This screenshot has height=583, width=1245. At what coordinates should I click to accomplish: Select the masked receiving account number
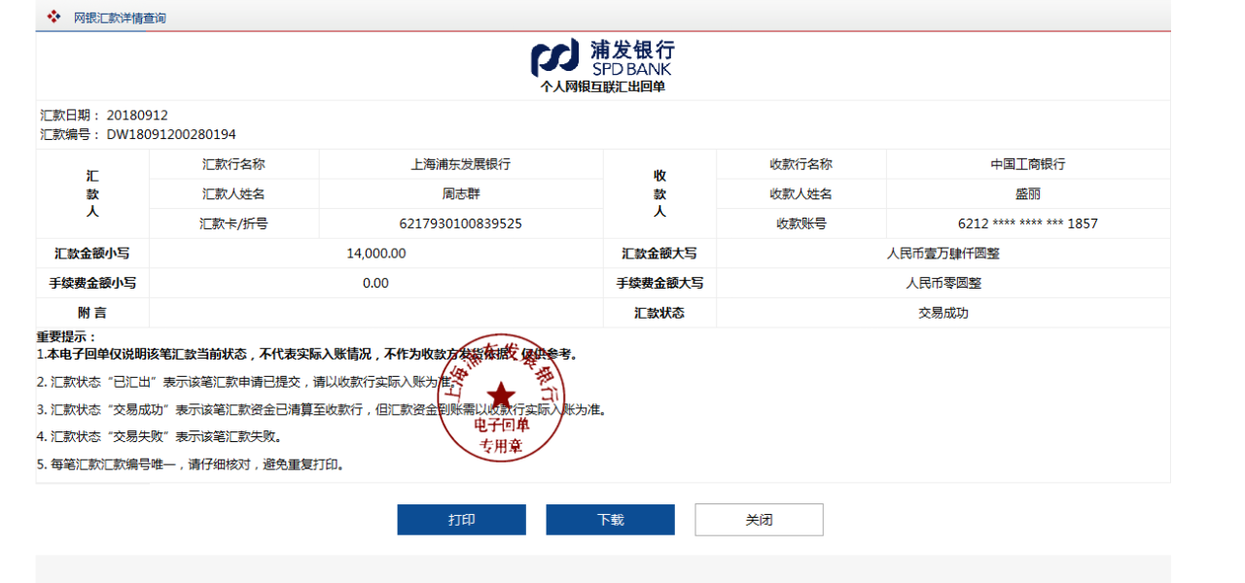[1028, 223]
